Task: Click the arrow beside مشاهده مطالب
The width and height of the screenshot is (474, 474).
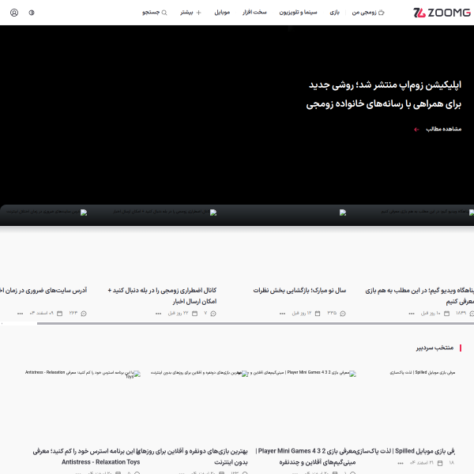Action: [x=416, y=129]
